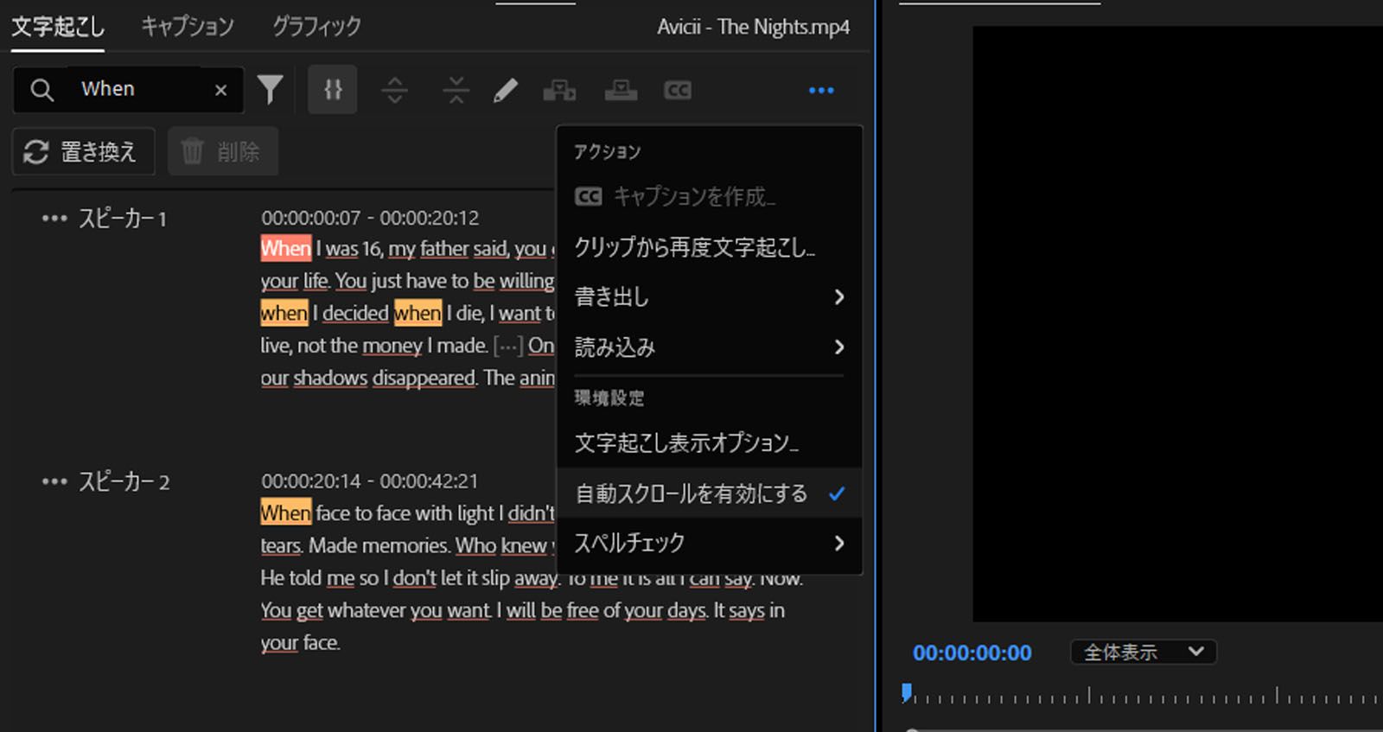Click the スピーカー 1 label
Image resolution: width=1383 pixels, height=732 pixels.
pos(123,219)
